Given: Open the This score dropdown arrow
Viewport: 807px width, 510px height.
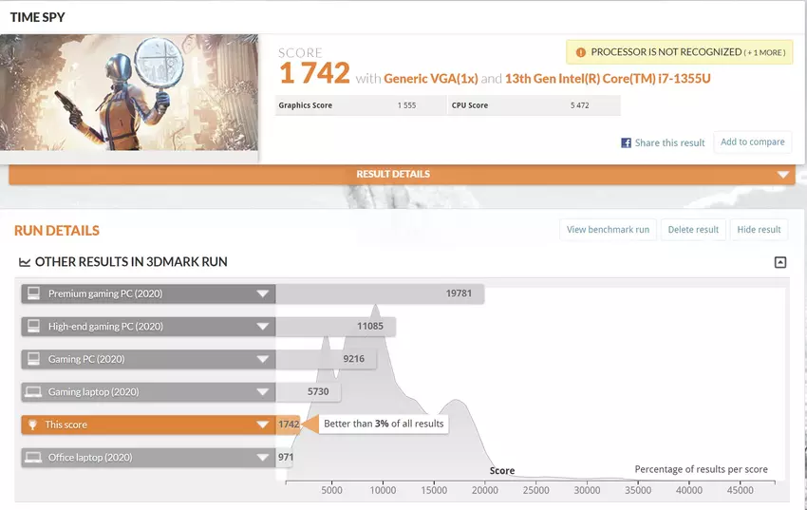Looking at the screenshot, I should pos(263,425).
